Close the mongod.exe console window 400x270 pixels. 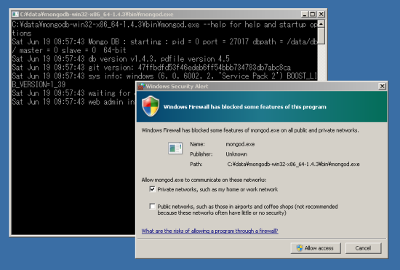pyautogui.click(x=321, y=15)
